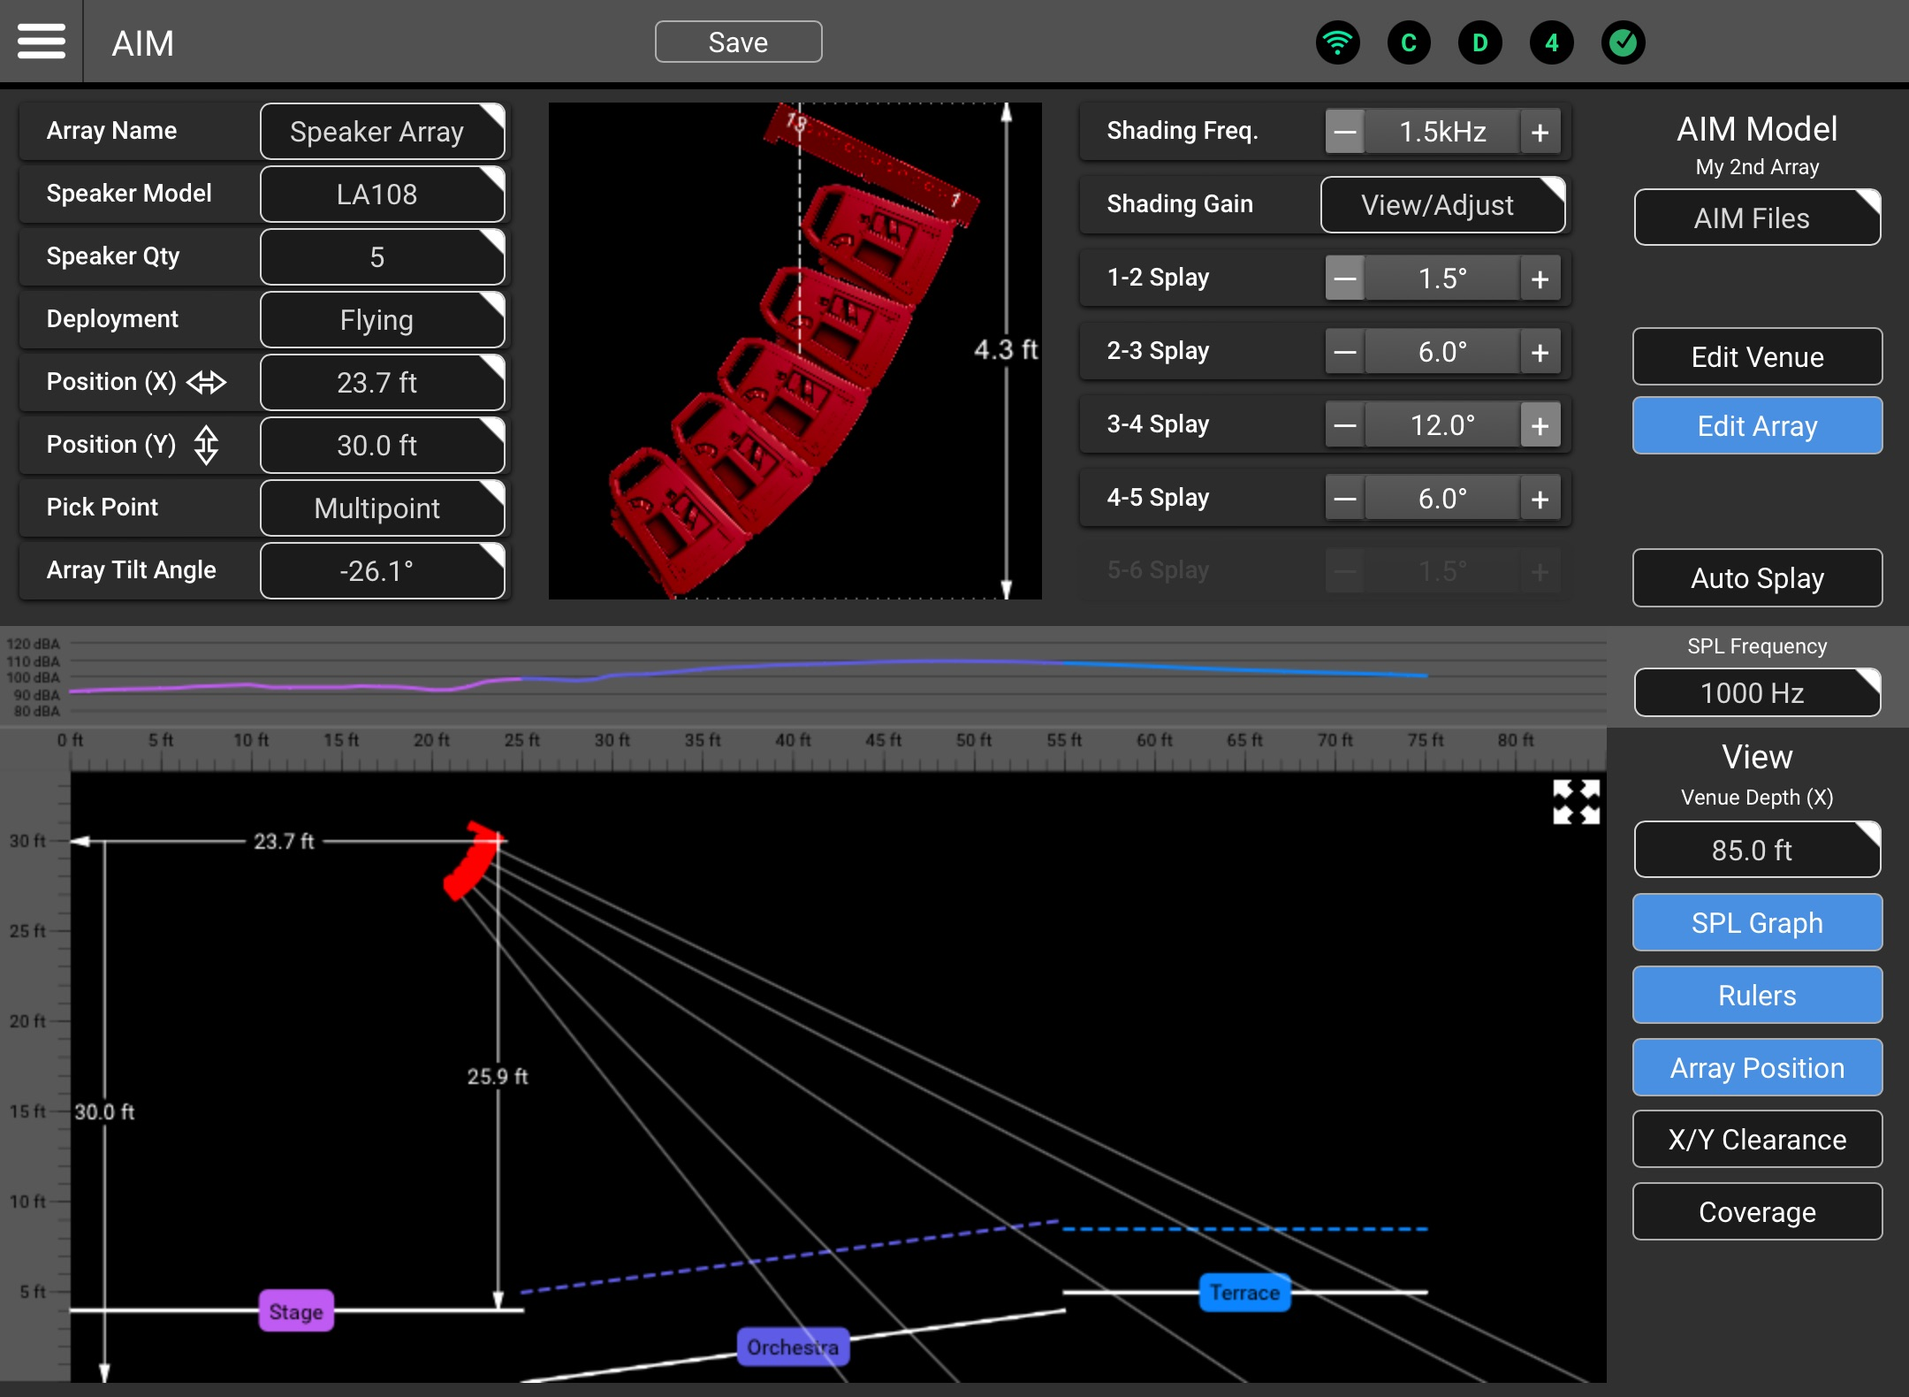The width and height of the screenshot is (1909, 1397).
Task: Open the hamburger menu
Action: [x=41, y=42]
